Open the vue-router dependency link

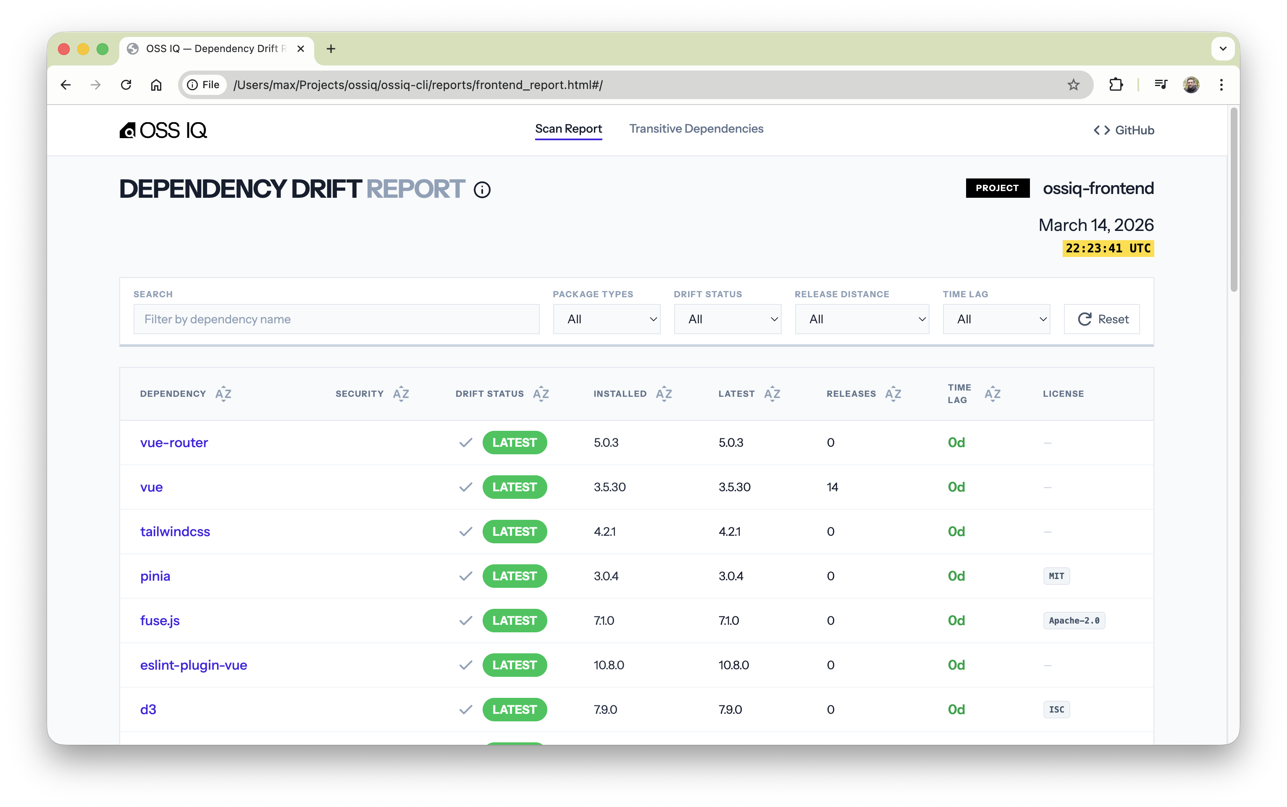tap(173, 443)
